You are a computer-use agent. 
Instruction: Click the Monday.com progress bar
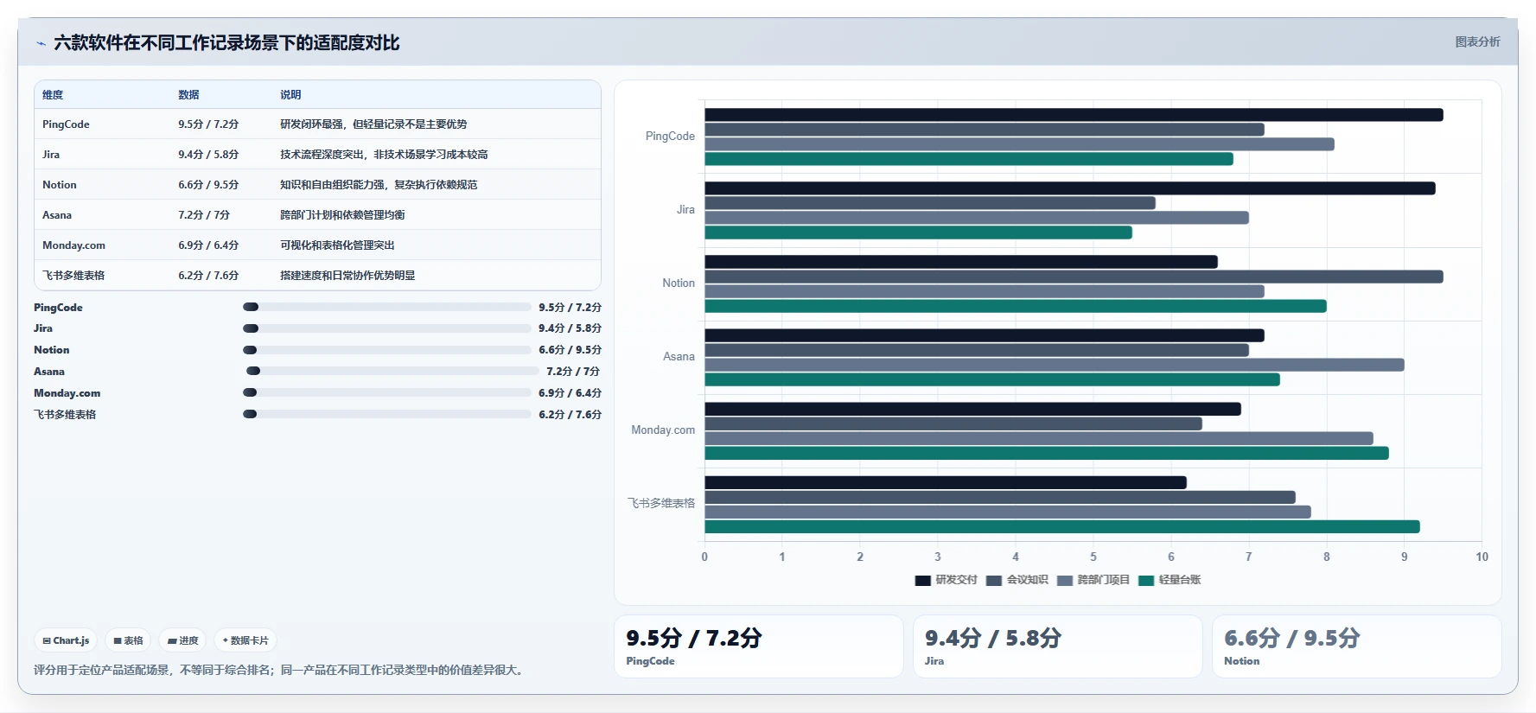386,392
